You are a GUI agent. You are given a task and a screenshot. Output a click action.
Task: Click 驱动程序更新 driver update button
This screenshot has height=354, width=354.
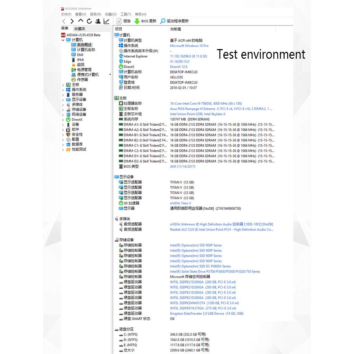[x=174, y=21]
